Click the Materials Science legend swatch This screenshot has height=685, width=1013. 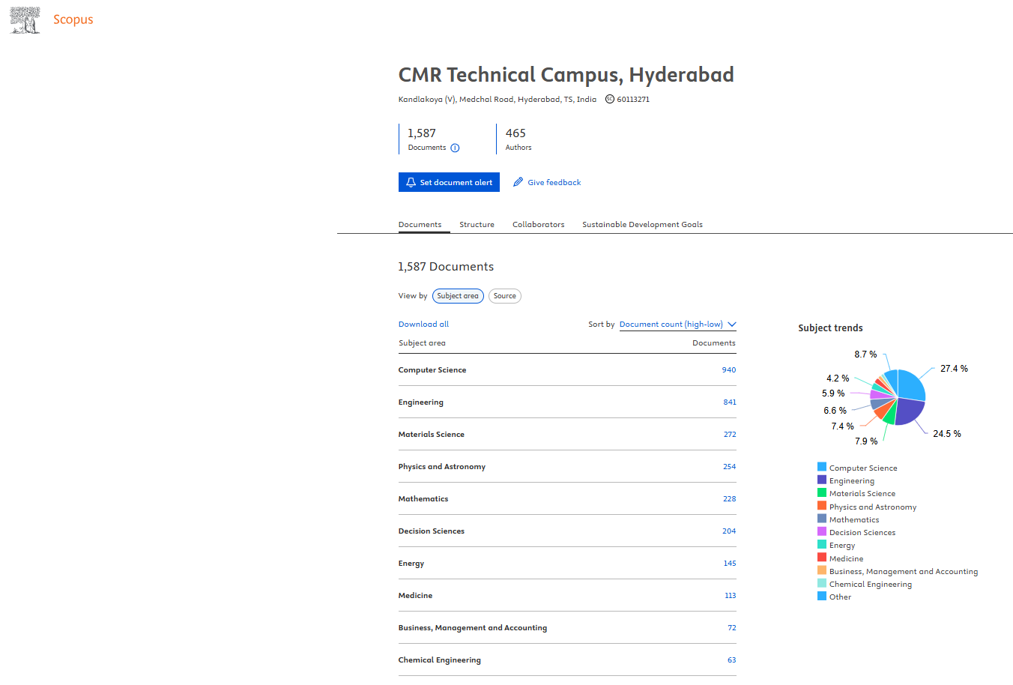click(x=822, y=493)
